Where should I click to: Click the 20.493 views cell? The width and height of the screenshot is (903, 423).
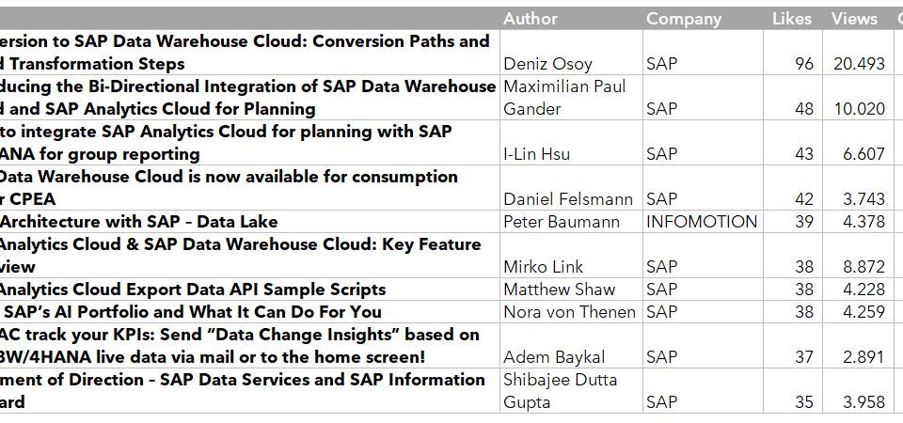coord(858,53)
